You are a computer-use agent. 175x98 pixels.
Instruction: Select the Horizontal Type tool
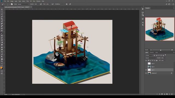click(x=2, y=52)
